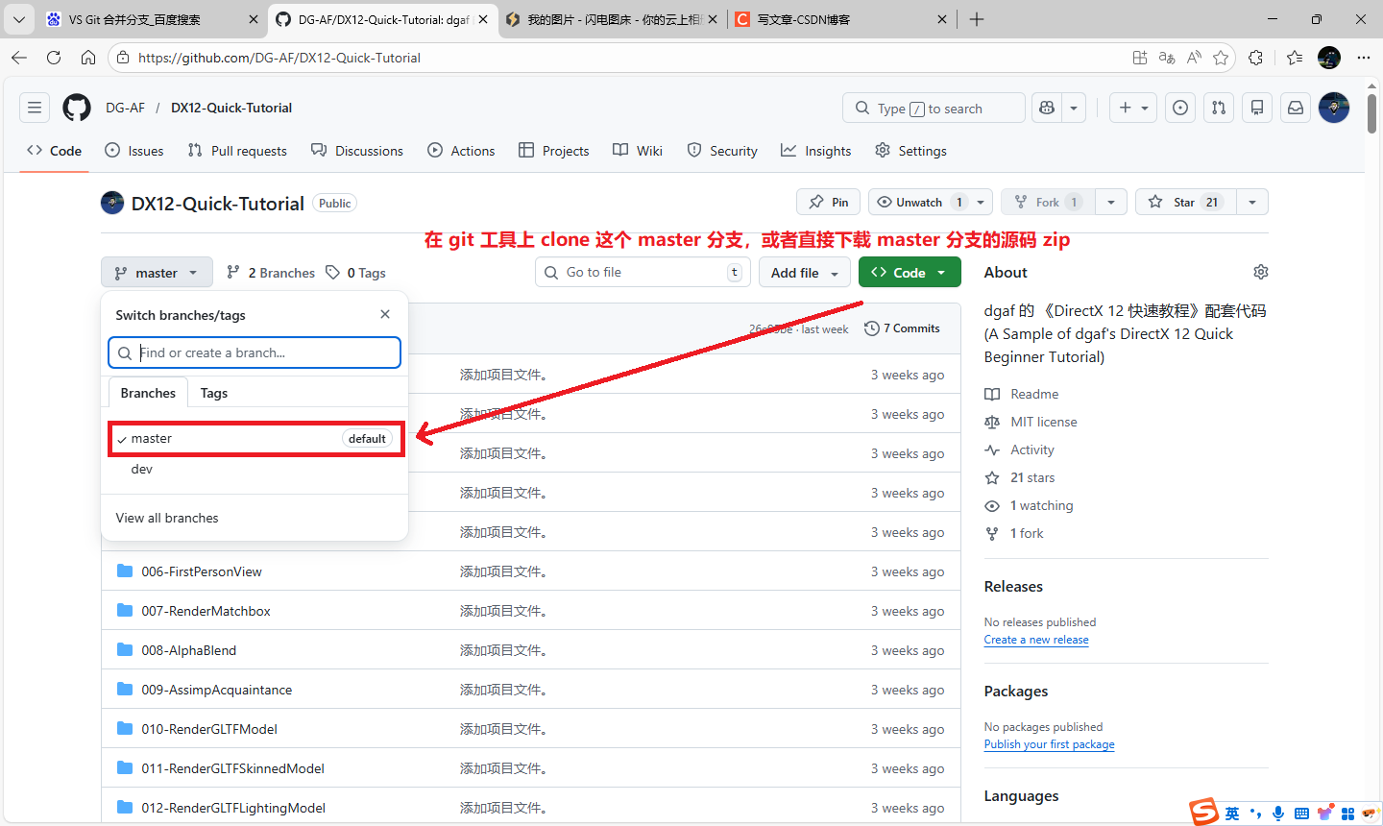Open the Repositories icon in top header
This screenshot has height=826, width=1383.
tap(1257, 108)
